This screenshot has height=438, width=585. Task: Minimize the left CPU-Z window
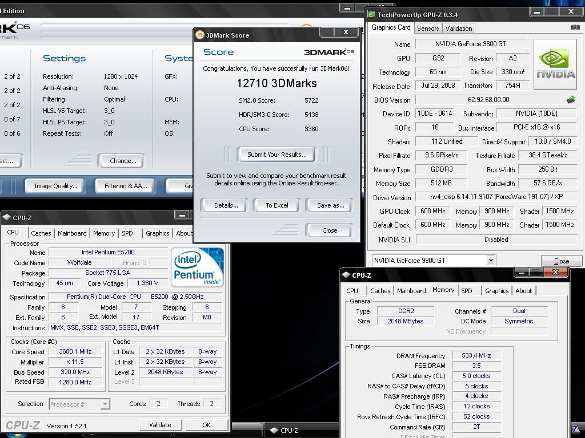pyautogui.click(x=182, y=215)
